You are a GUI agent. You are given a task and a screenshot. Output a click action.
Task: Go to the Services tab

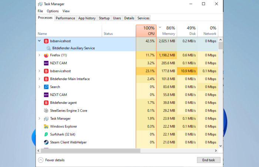144,18
